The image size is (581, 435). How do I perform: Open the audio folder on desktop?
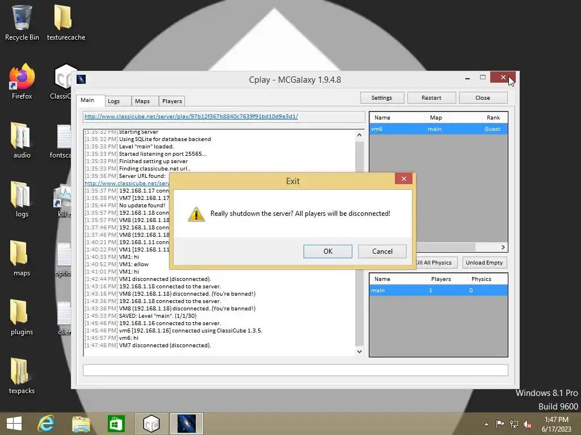tap(22, 140)
